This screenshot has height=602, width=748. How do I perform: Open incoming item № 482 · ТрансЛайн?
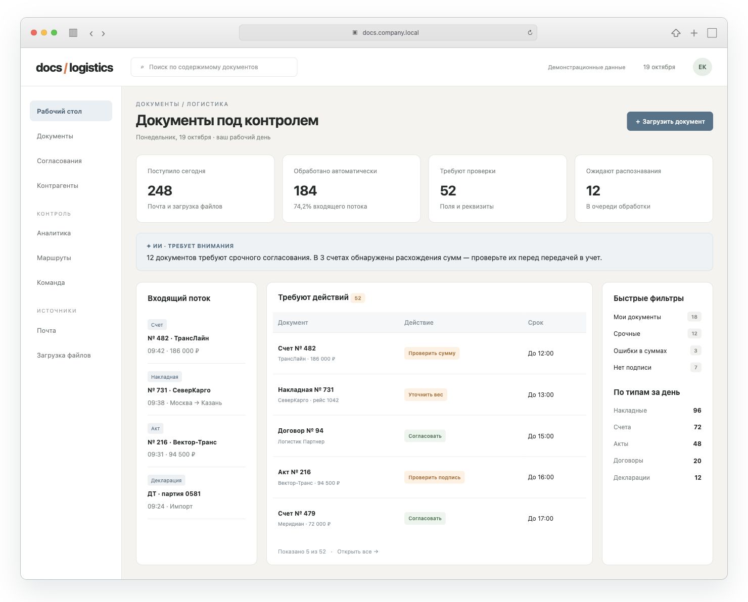[x=197, y=338]
